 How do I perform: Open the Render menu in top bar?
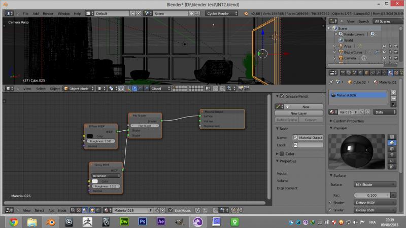point(48,13)
